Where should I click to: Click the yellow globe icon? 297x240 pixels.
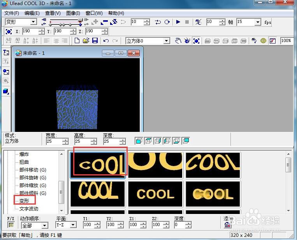point(263,41)
